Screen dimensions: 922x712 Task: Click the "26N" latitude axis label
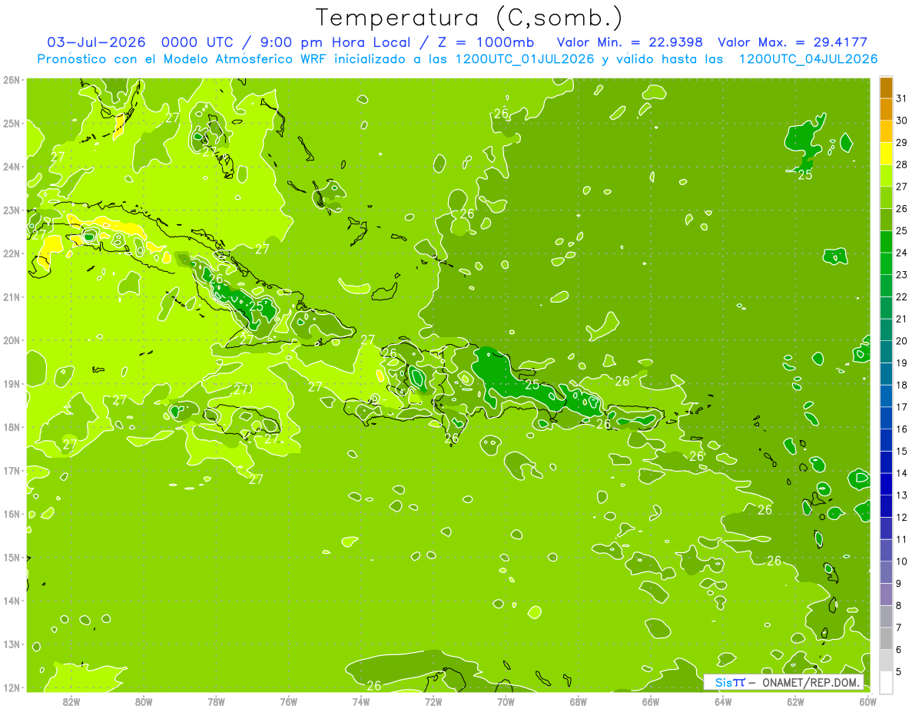12,80
